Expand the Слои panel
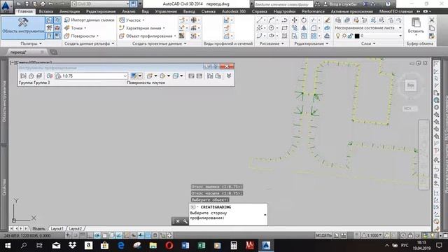Viewport: 448px width, 252px height. pos(368,43)
